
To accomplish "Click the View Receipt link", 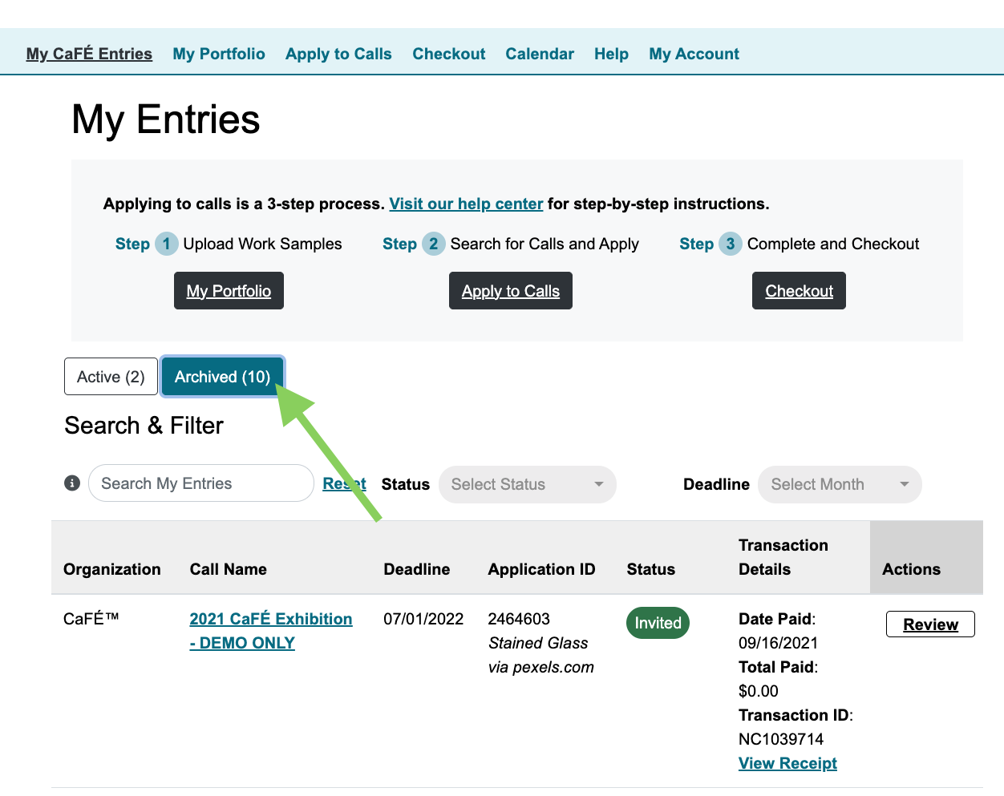I will [787, 763].
